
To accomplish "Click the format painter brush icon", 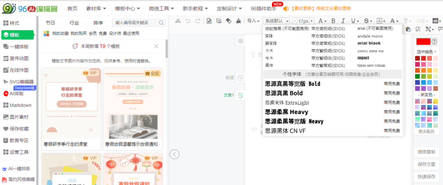I will pos(238,21).
